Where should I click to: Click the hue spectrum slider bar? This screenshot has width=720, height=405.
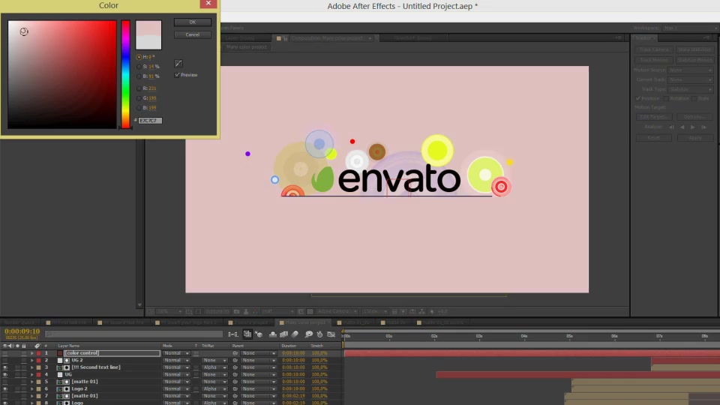pos(125,74)
